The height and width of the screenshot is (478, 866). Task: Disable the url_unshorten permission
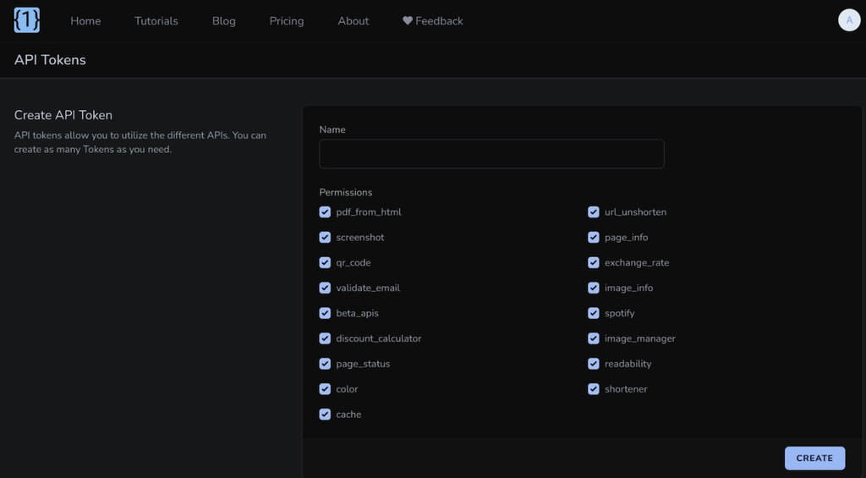pyautogui.click(x=594, y=212)
